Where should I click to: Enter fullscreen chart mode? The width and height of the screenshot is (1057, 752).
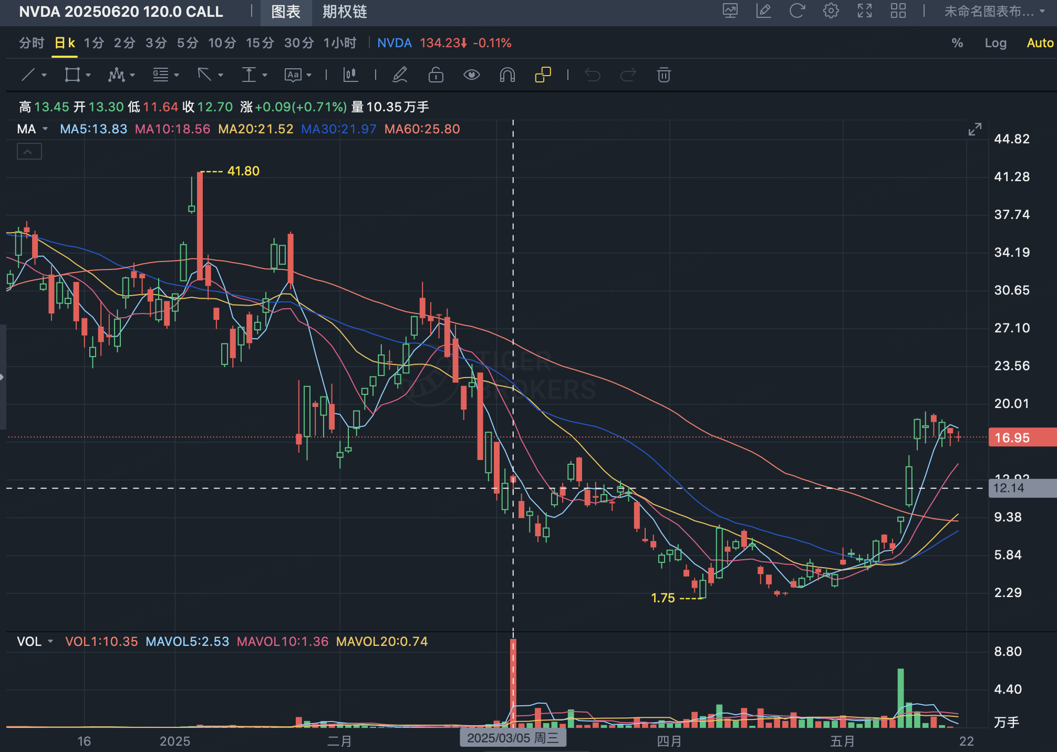click(865, 11)
